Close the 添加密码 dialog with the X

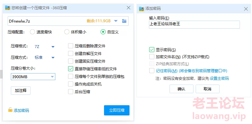tap(246, 9)
